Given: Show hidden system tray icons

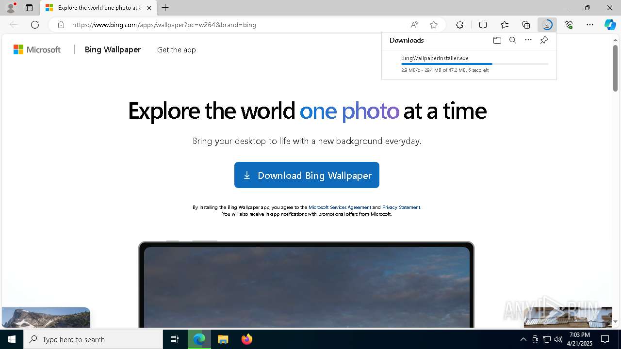Looking at the screenshot, I should point(523,339).
